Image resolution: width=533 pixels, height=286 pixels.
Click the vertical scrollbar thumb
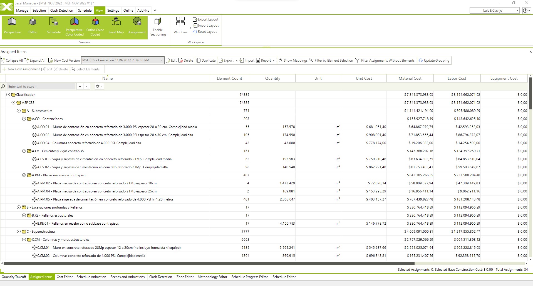pos(530,94)
